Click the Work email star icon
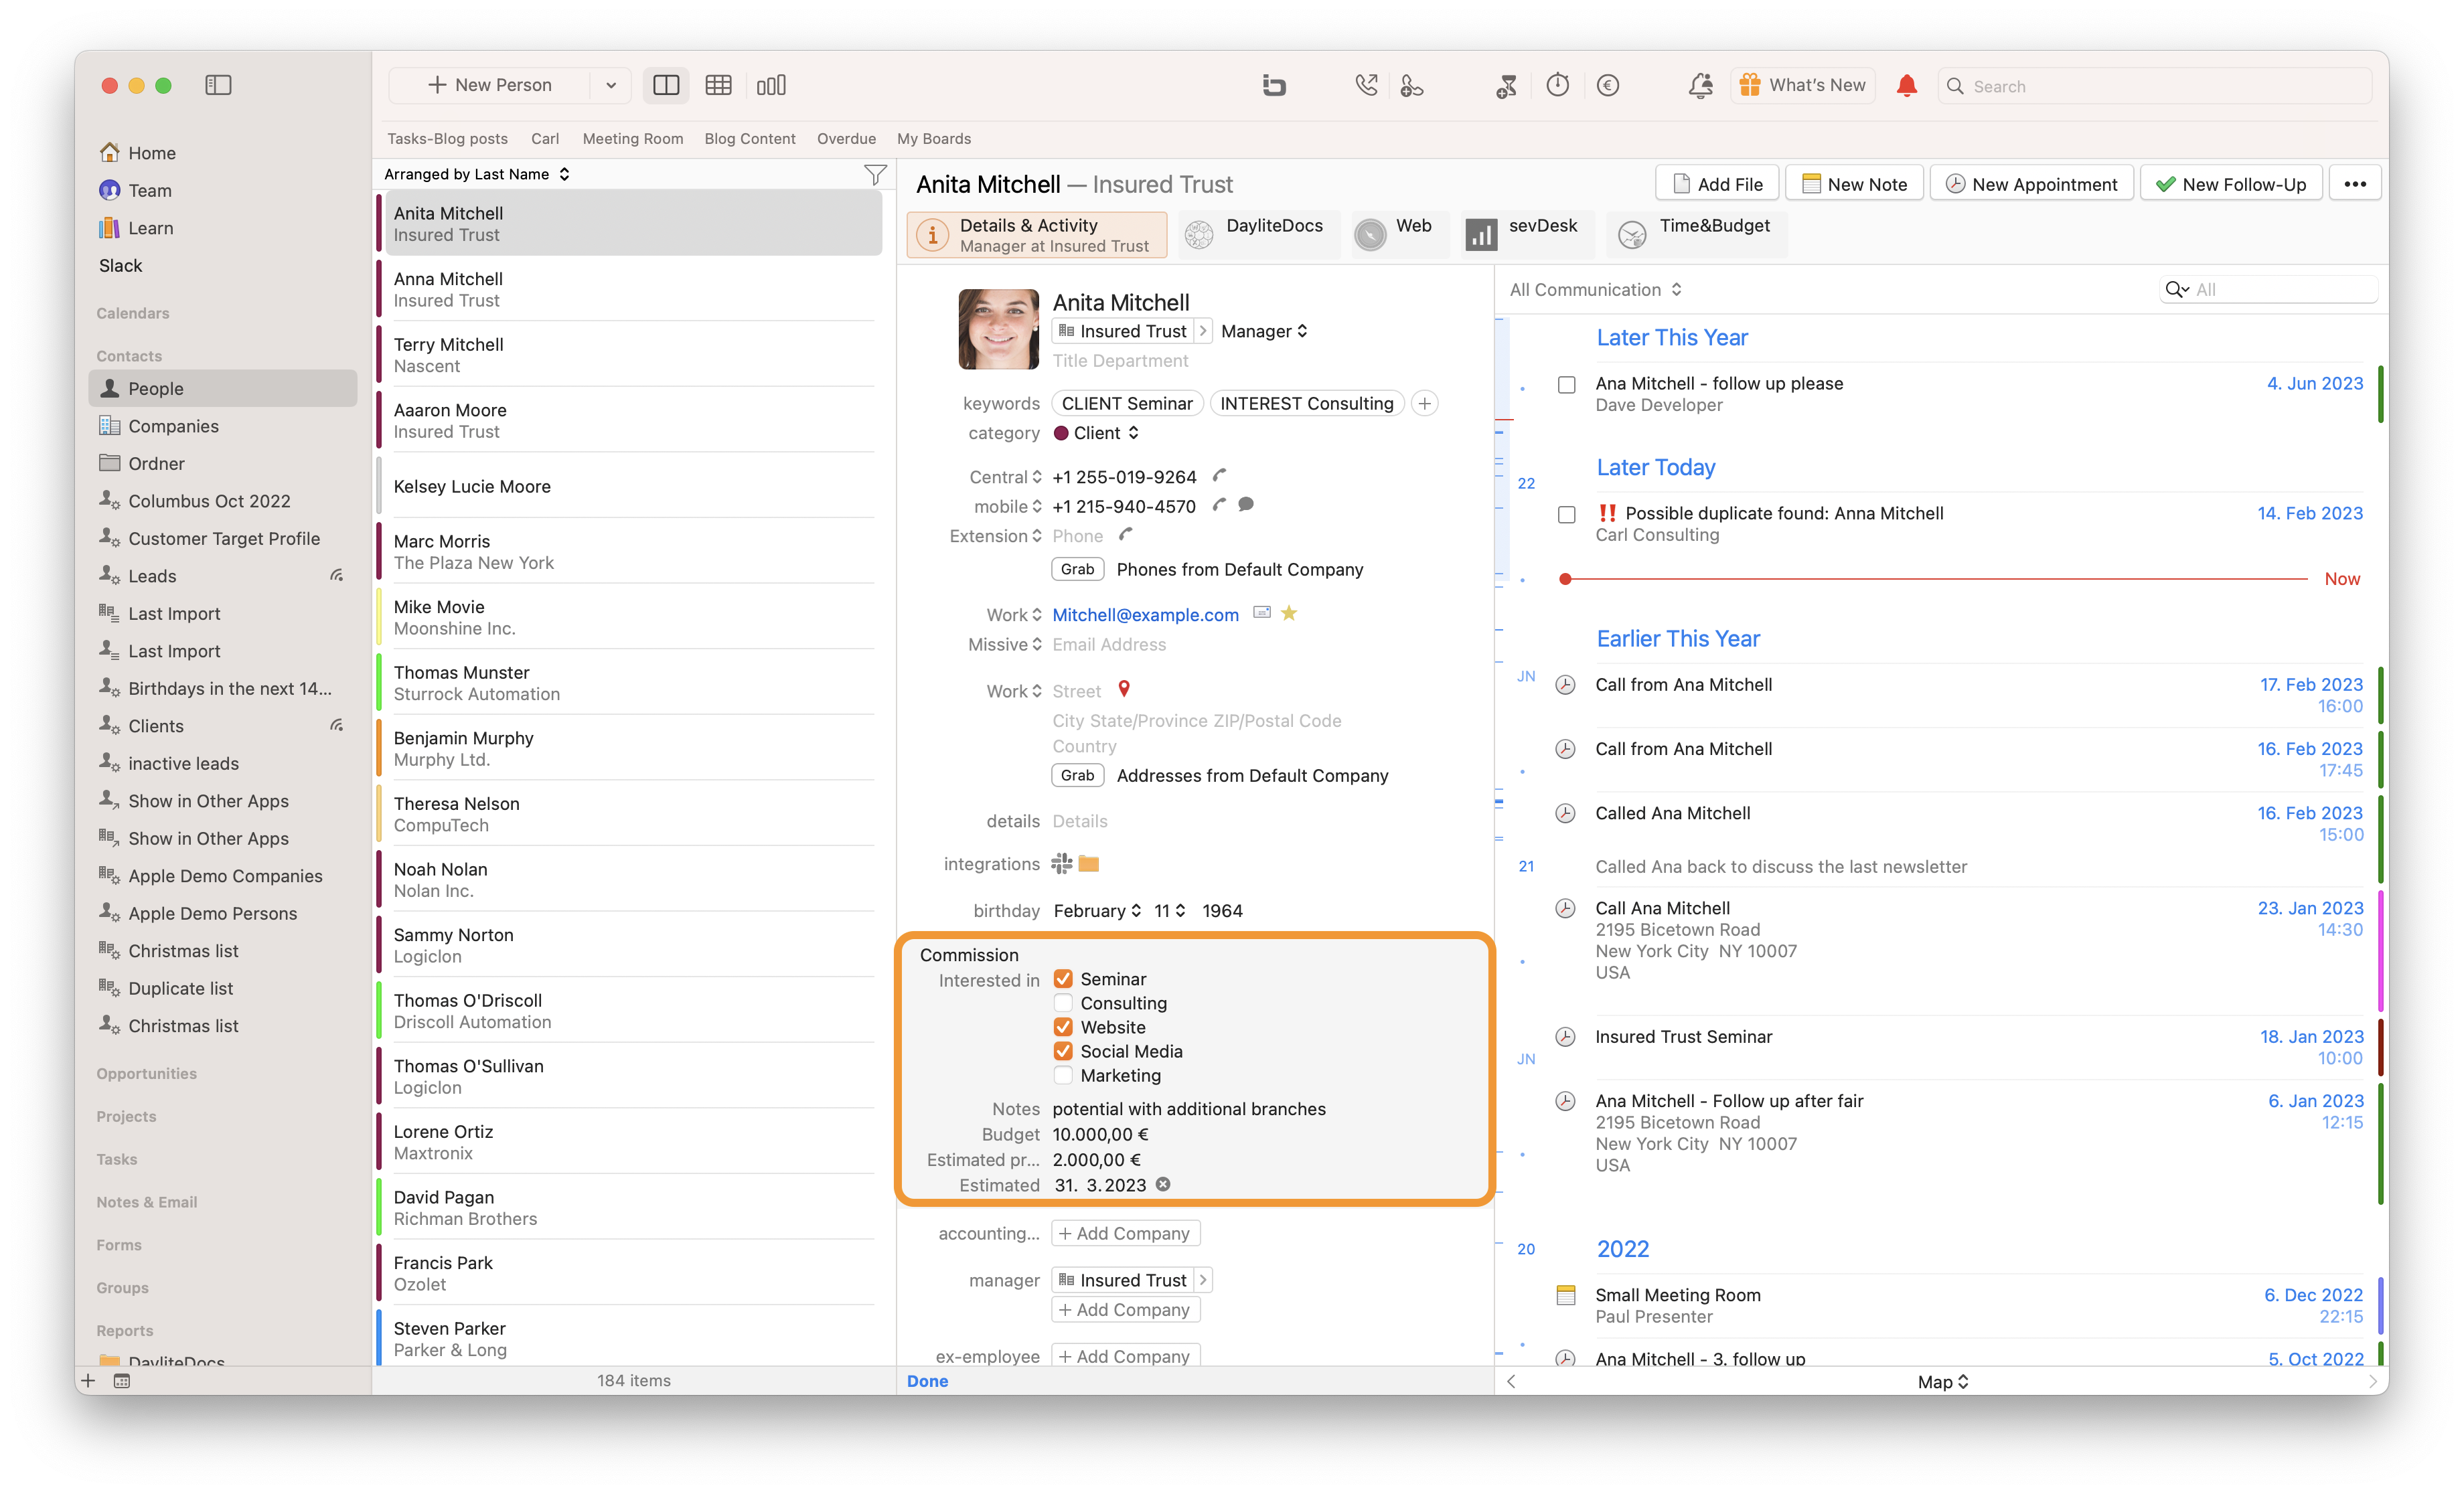This screenshot has width=2464, height=1494. 1289,613
